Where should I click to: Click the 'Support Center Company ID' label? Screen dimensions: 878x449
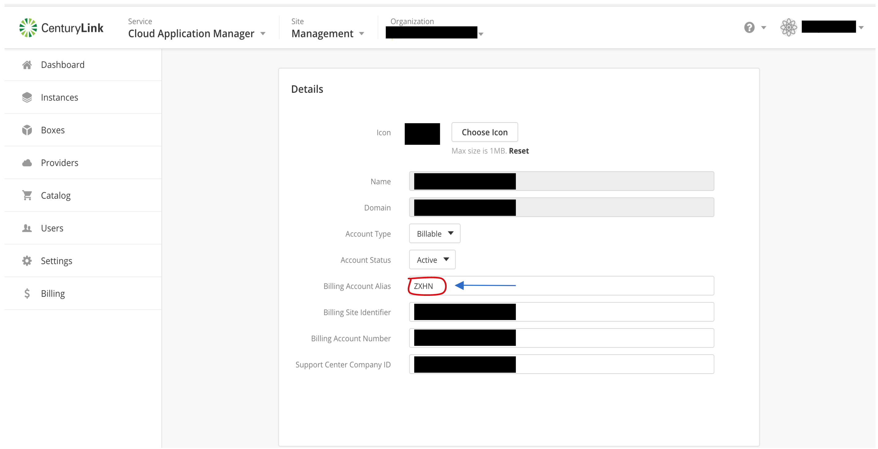pos(343,364)
